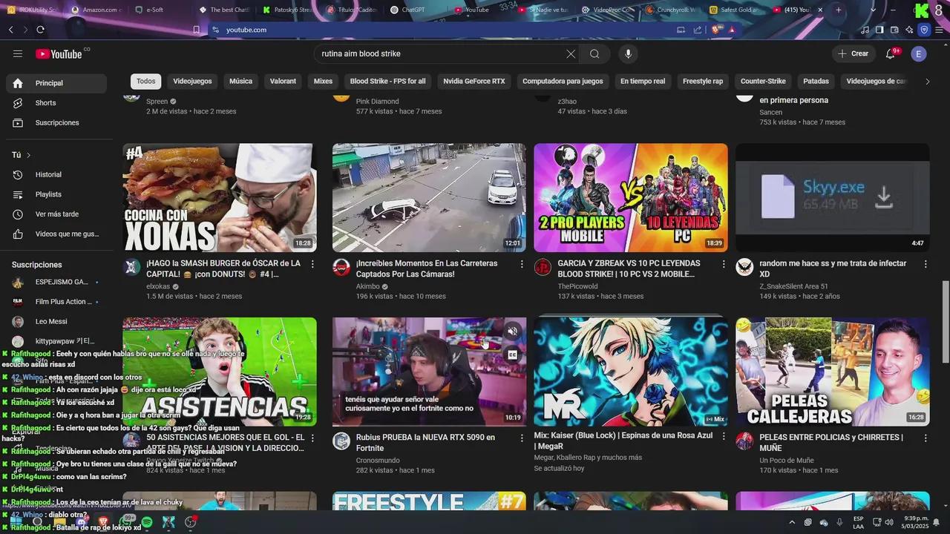Click the Akimbo channel name

tap(367, 286)
